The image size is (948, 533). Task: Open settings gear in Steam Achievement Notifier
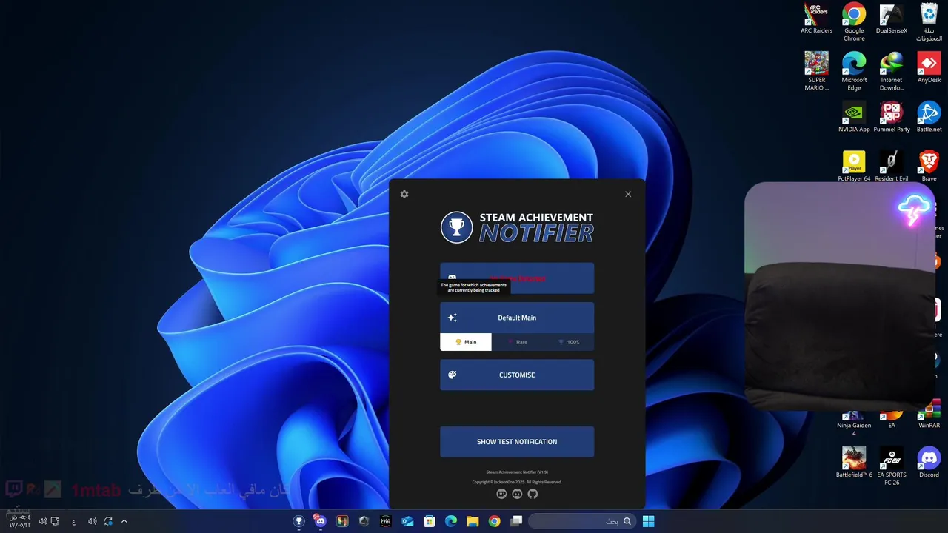pos(404,194)
